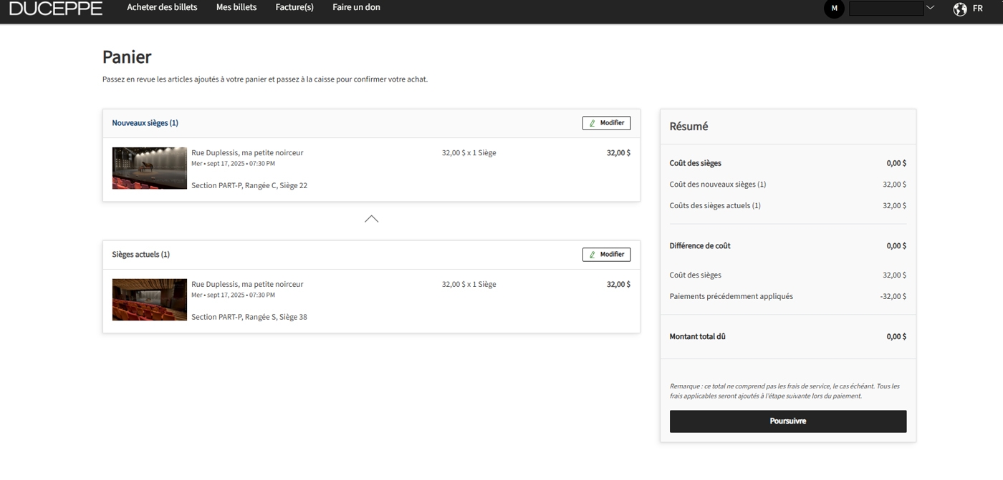The height and width of the screenshot is (480, 1003).
Task: Open the account menu chevron in header
Action: (x=930, y=8)
